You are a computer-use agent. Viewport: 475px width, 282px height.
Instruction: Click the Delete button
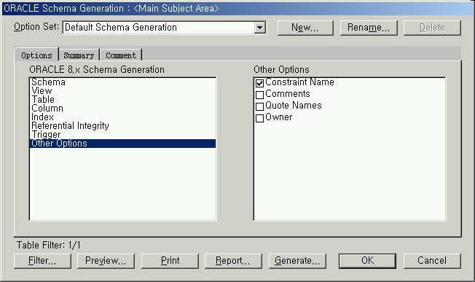(432, 28)
